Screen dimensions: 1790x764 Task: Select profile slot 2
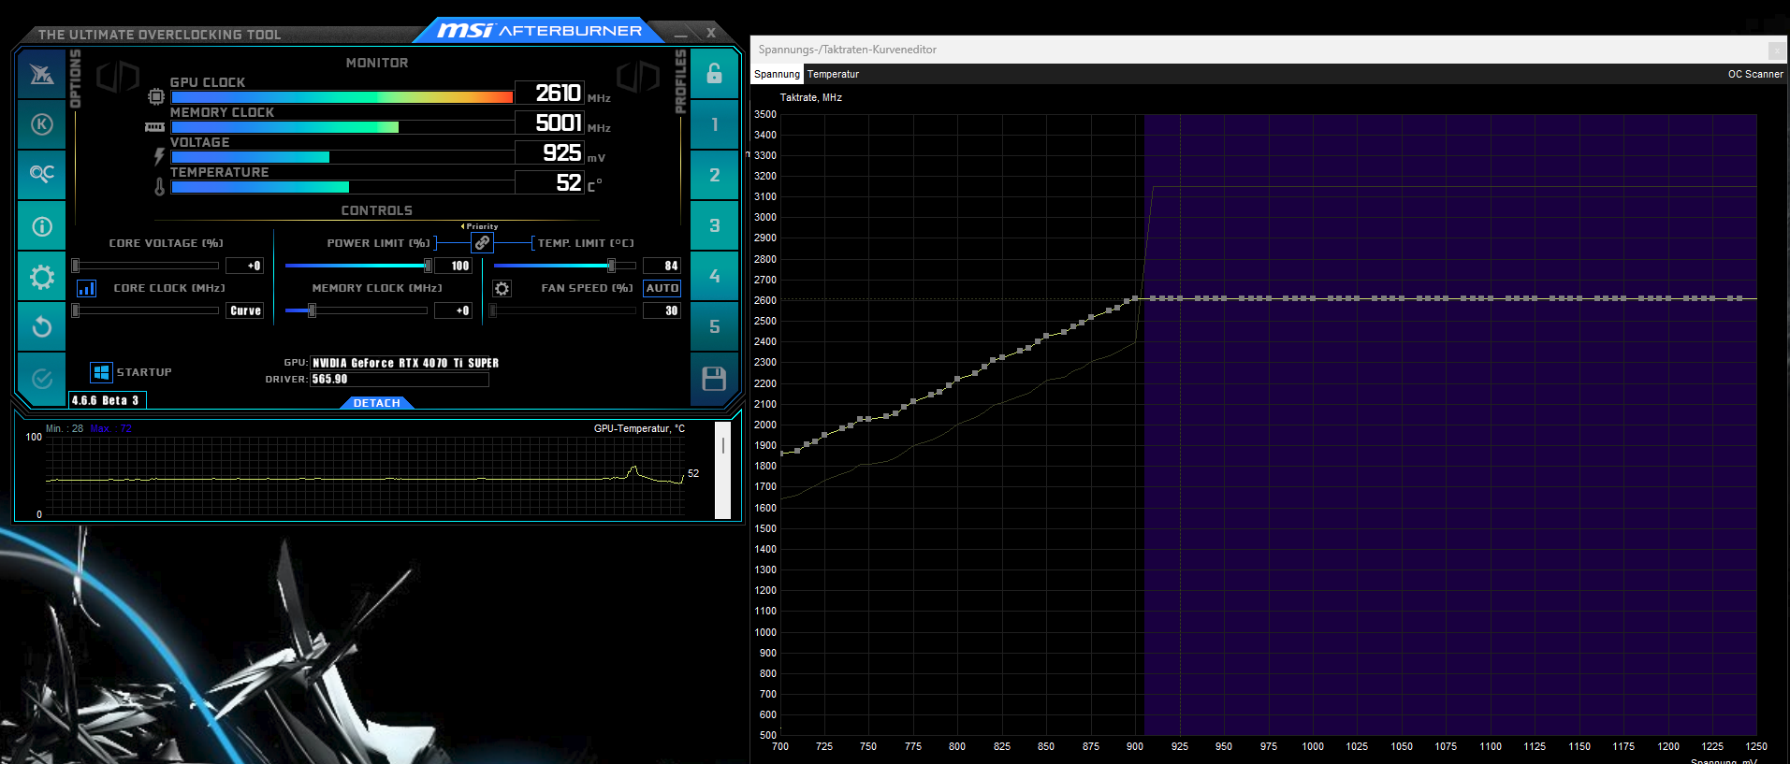click(x=714, y=175)
